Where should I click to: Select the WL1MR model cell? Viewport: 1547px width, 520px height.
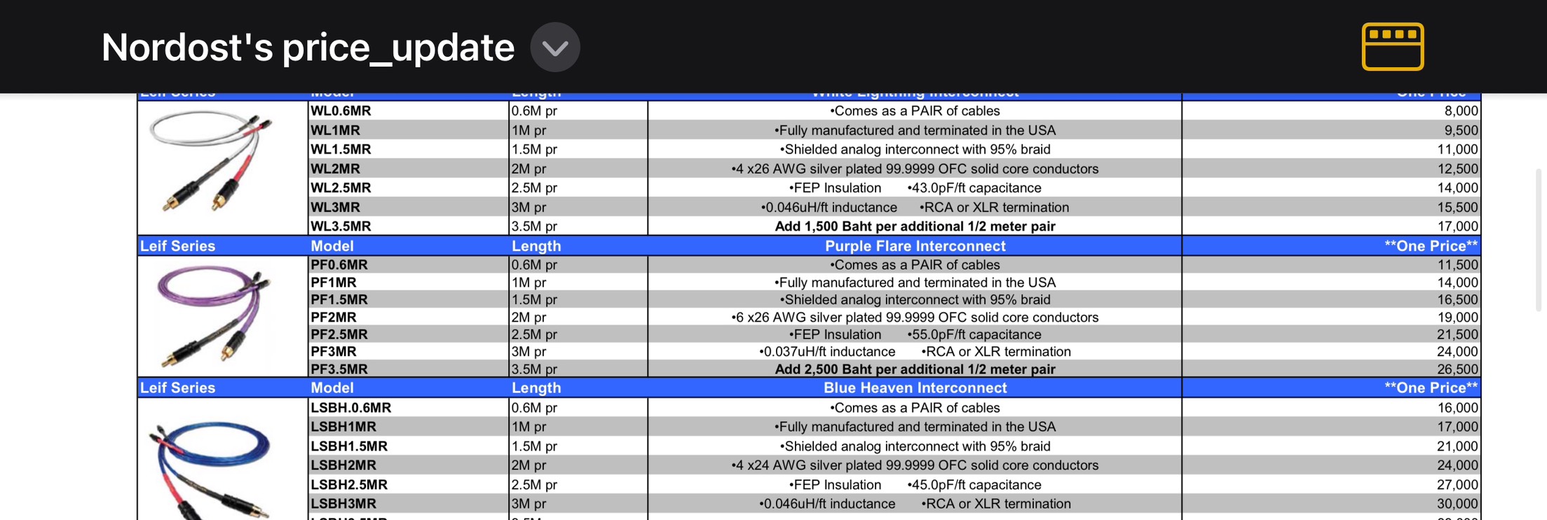[408, 130]
